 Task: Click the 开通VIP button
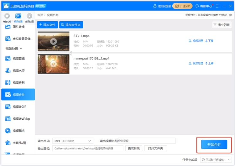tap(182, 6)
